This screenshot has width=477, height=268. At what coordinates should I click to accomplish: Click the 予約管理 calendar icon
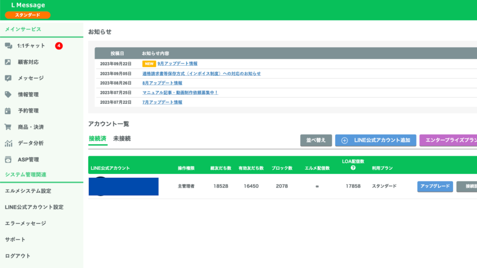pos(8,111)
